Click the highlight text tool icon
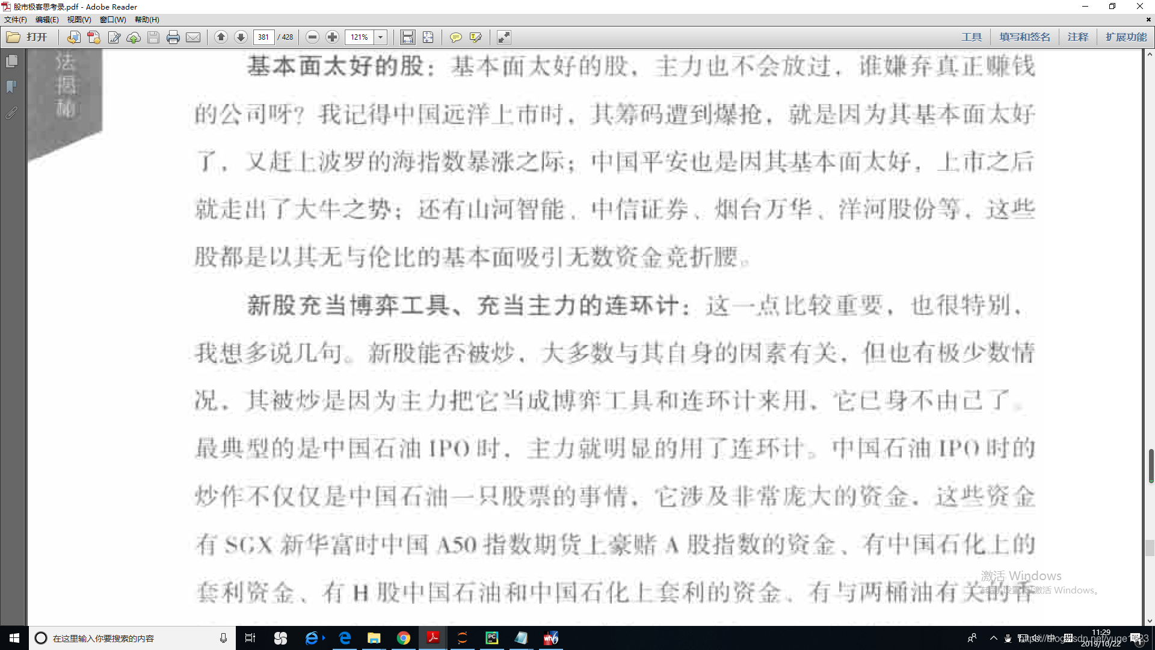Screen dimensions: 1155x650 coord(476,37)
